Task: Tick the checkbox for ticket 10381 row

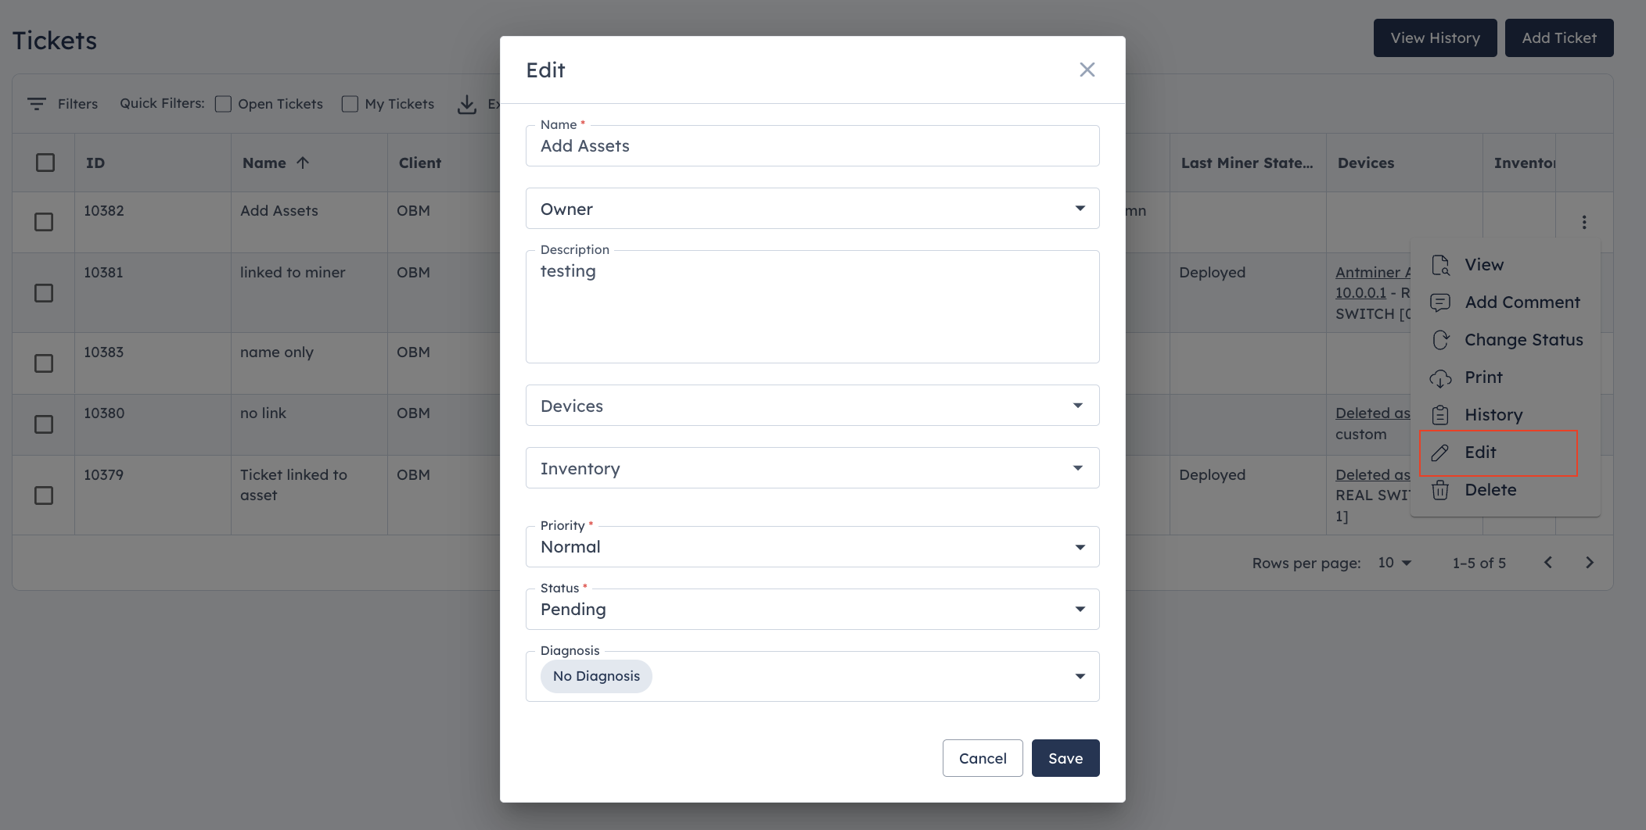Action: 44,293
